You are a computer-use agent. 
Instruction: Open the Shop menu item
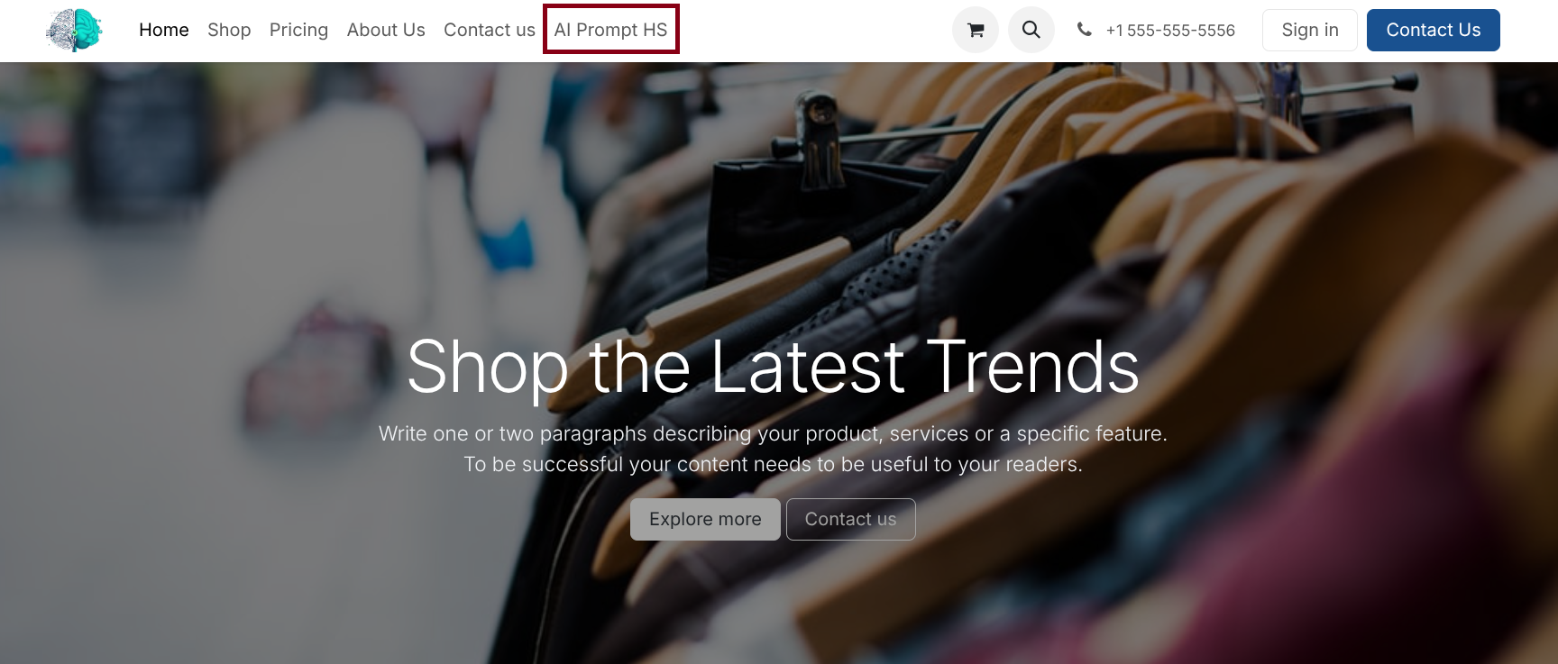pos(229,30)
